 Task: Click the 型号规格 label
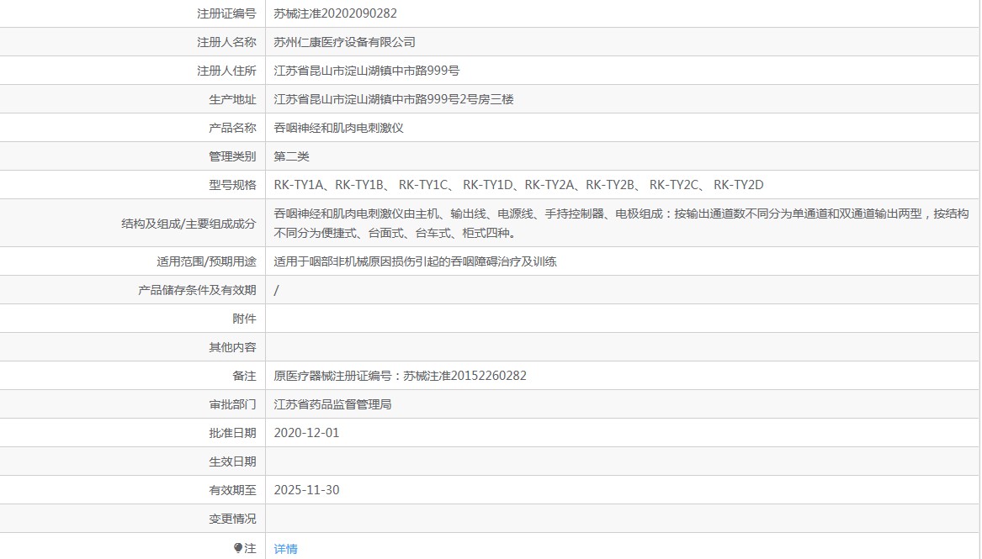coord(232,185)
